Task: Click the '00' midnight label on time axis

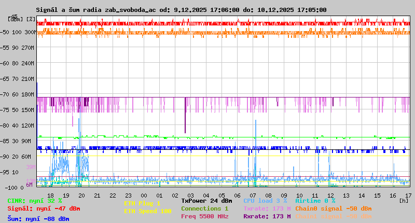Action: pos(144,196)
